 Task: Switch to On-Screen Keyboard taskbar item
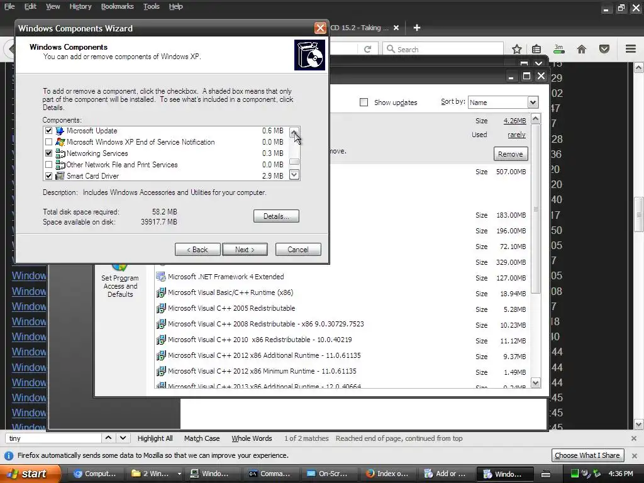point(328,474)
